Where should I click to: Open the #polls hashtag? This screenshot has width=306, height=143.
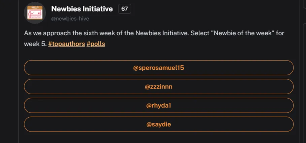pos(96,44)
